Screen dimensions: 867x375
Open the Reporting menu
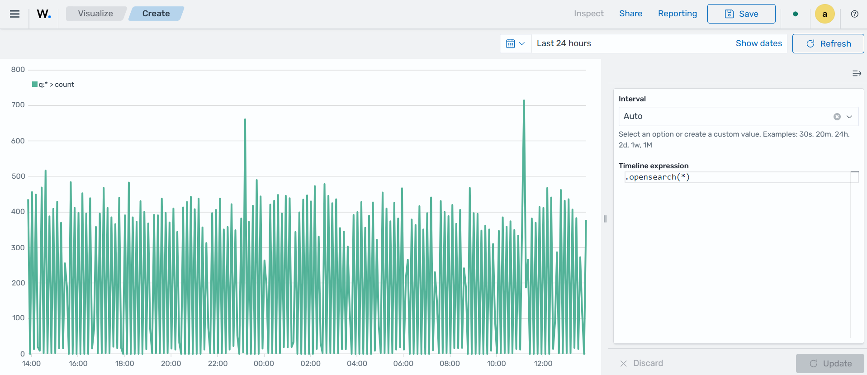tap(677, 14)
